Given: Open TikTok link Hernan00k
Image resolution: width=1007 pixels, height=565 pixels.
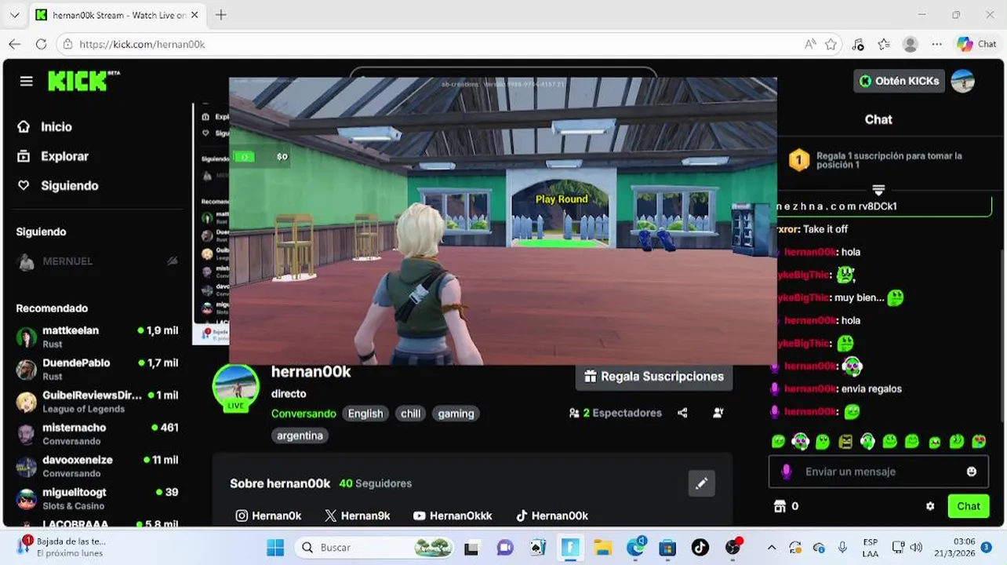Looking at the screenshot, I should 552,516.
